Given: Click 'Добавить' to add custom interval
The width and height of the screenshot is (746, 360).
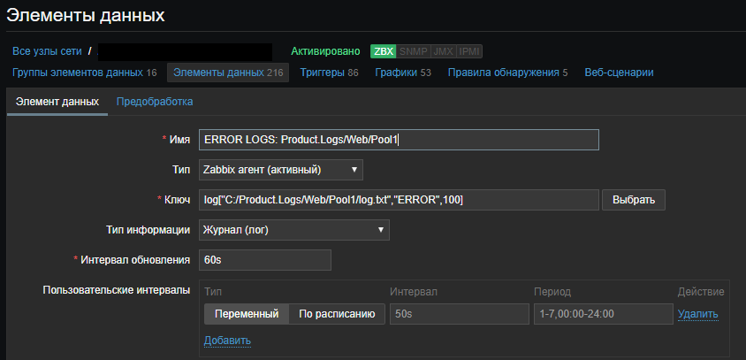Looking at the screenshot, I should (227, 341).
